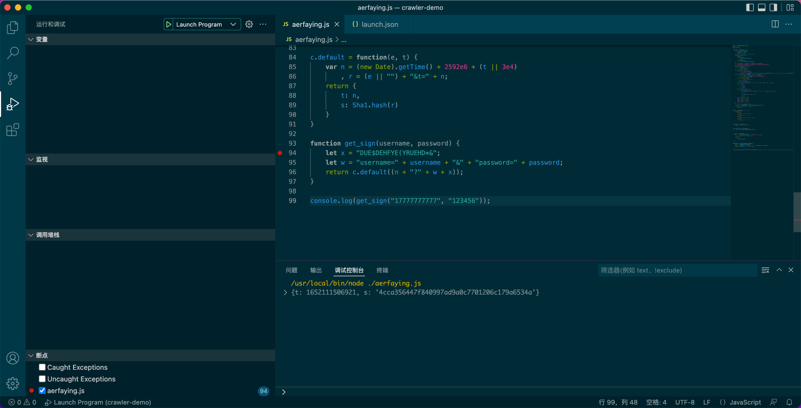Open the Explorer view in activity bar
Image resolution: width=801 pixels, height=408 pixels.
(x=12, y=27)
